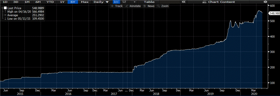Image resolution: width=280 pixels, height=96 pixels.
Task: Select 1D time range
Action: [5, 2]
